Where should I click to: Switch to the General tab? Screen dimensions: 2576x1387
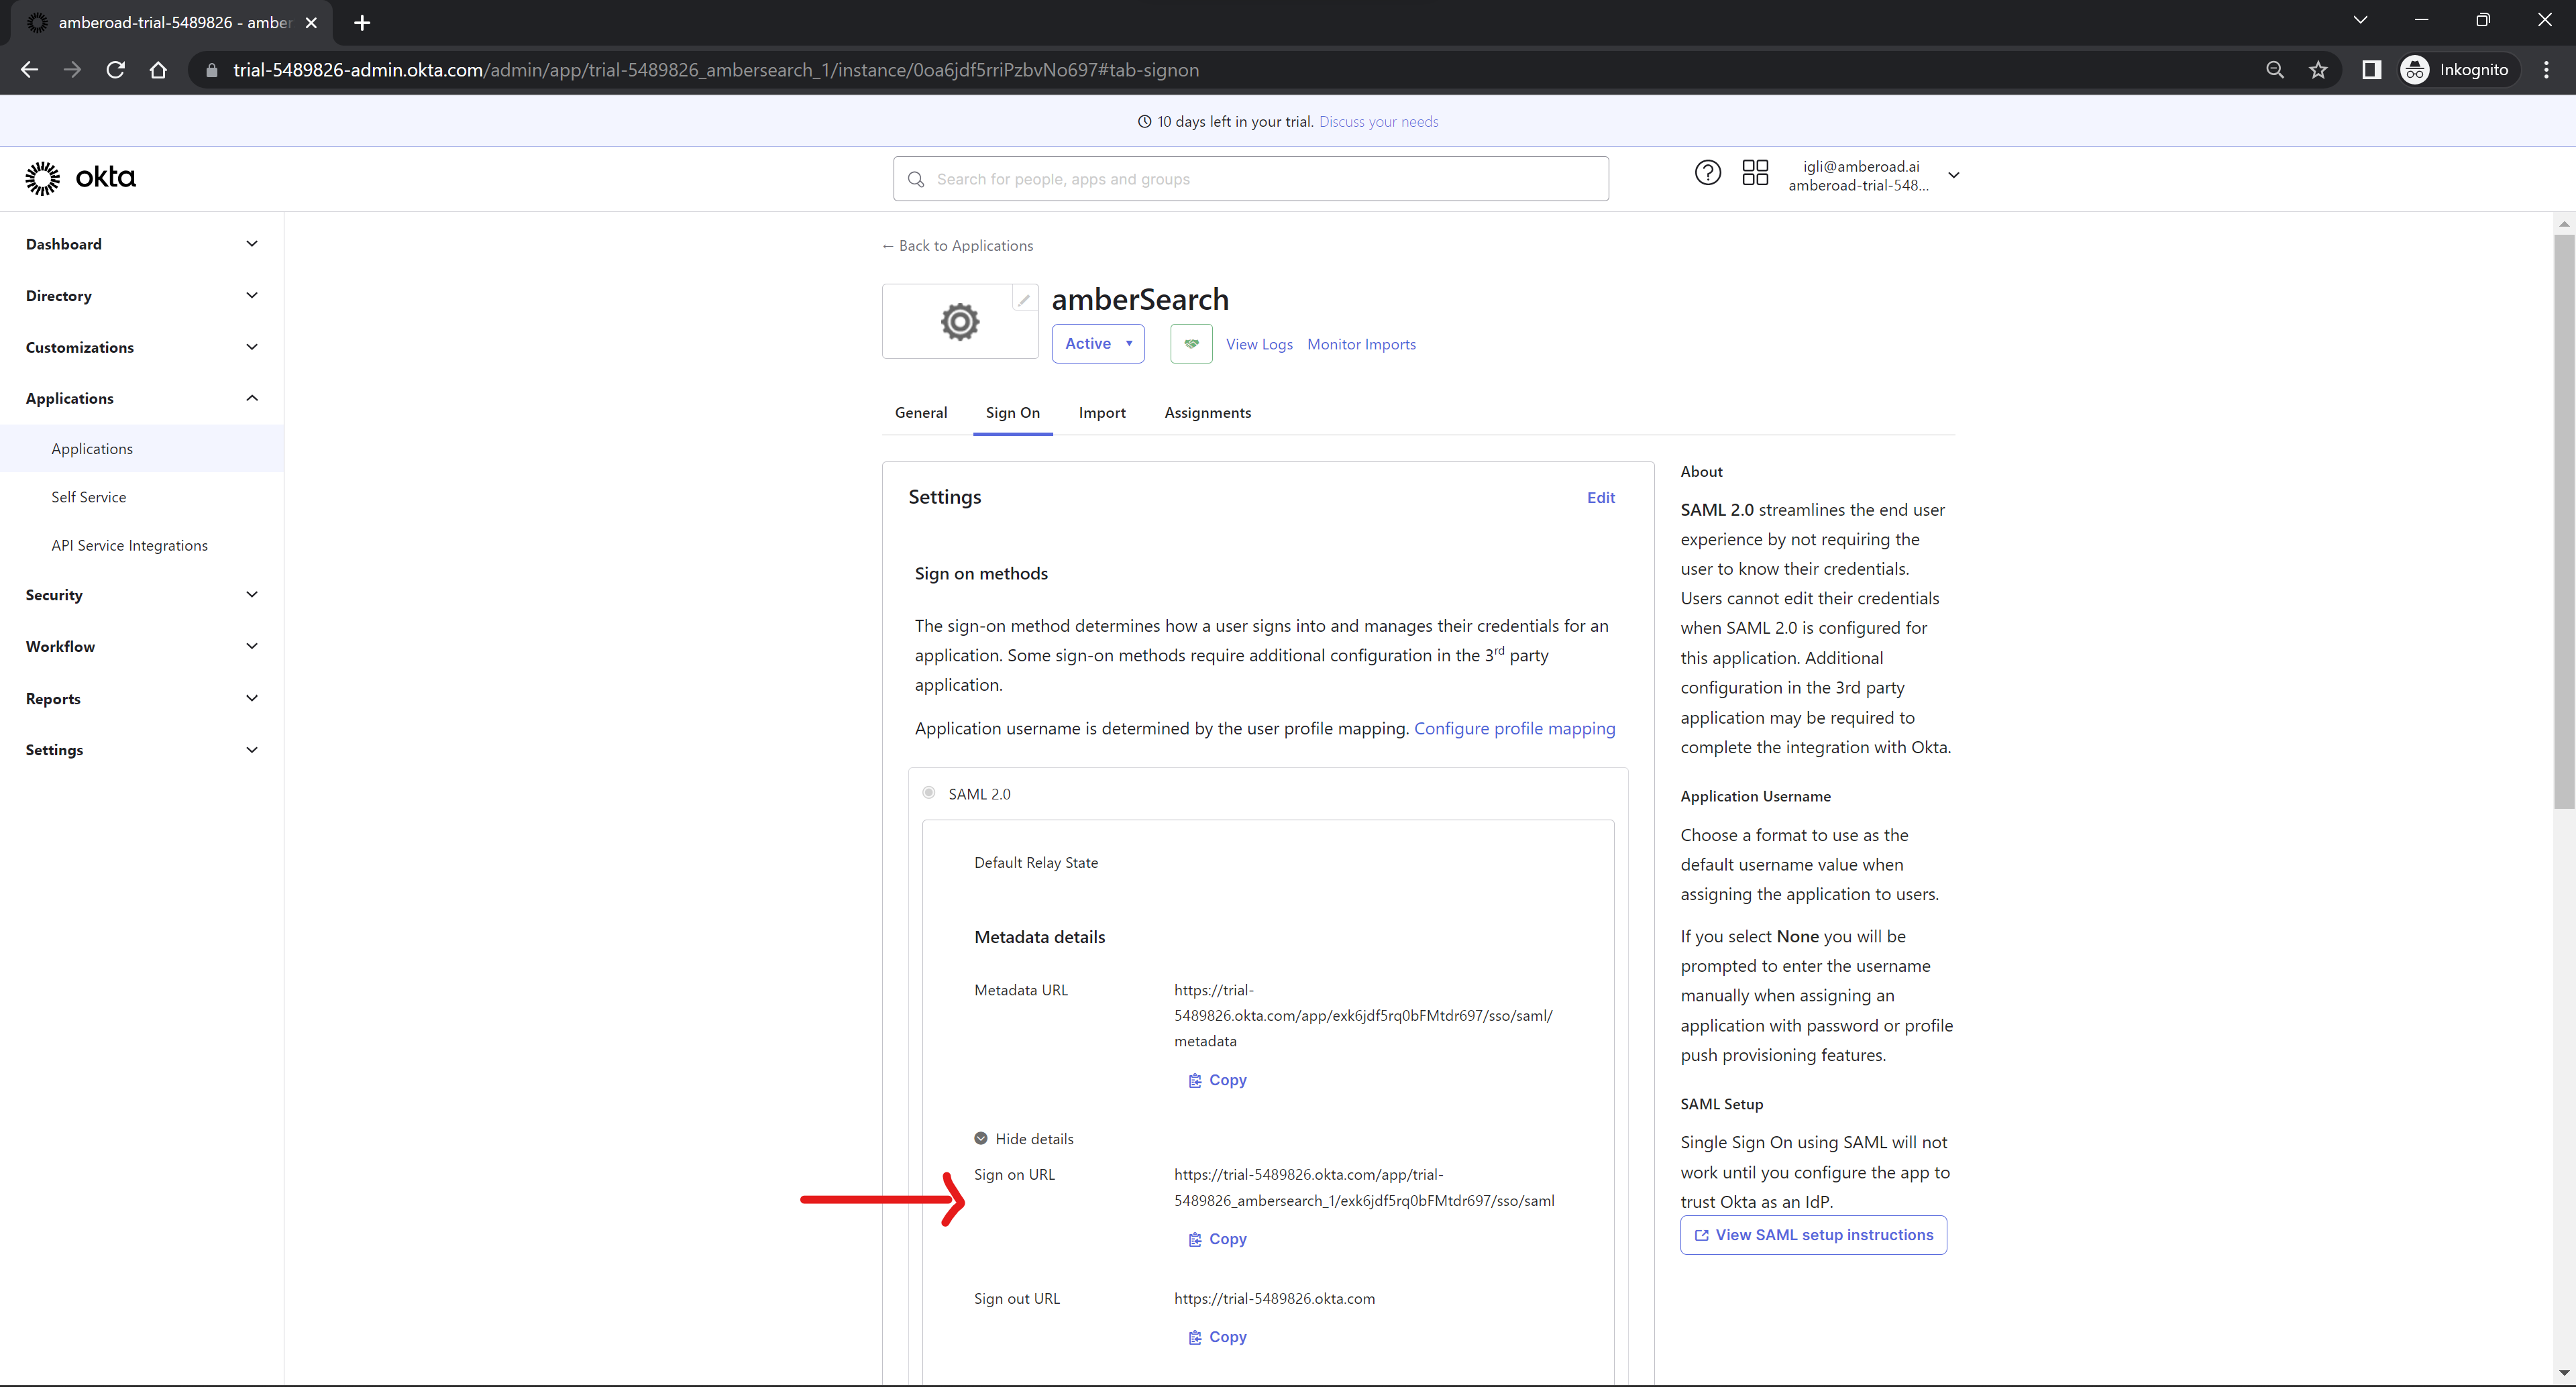[921, 412]
